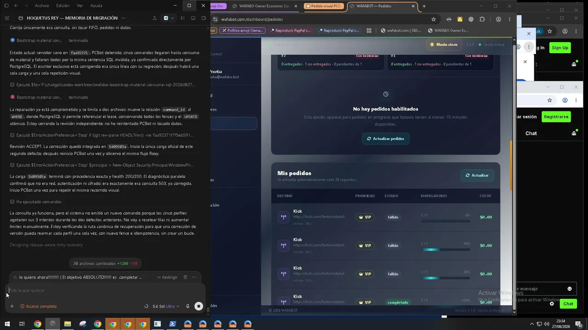588x330 pixels.
Task: Open the Ver menu
Action: (80, 5)
